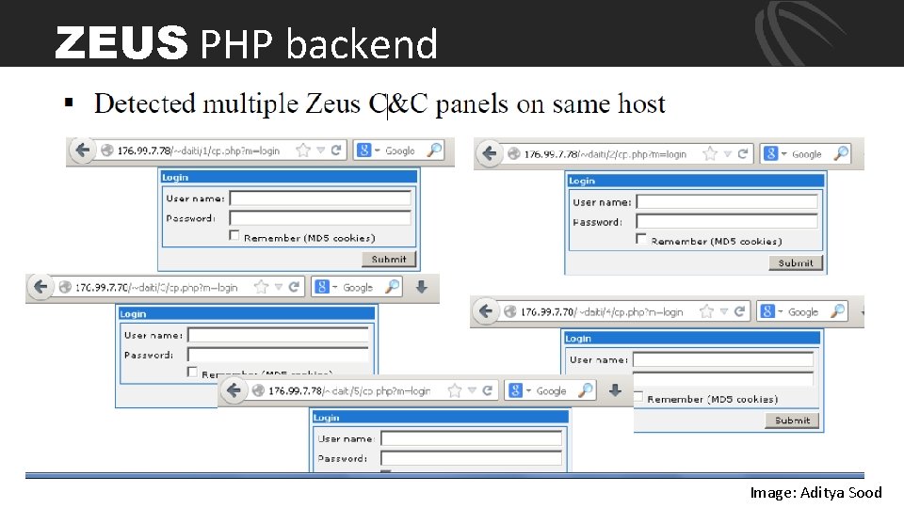Click Google search box in daiti/2 browser
904x508 pixels.
(807, 153)
